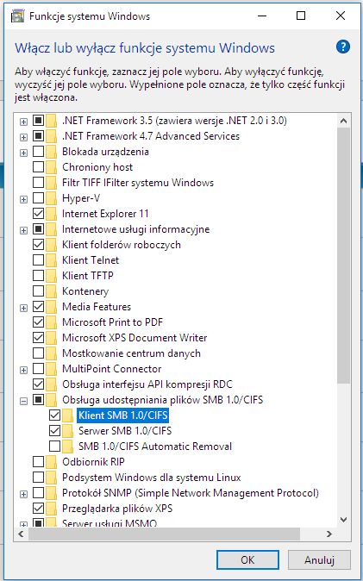The width and height of the screenshot is (363, 581).
Task: Select the Filtr TIFF IFilter systemu Windows row
Action: 138,183
